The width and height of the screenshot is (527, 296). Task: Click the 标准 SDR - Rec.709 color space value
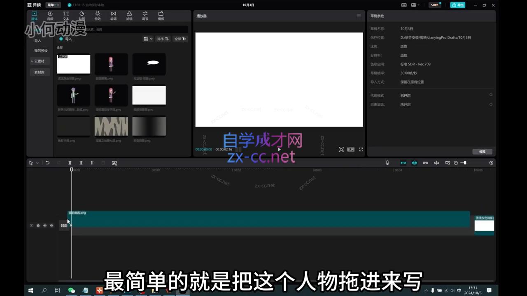coord(415,64)
